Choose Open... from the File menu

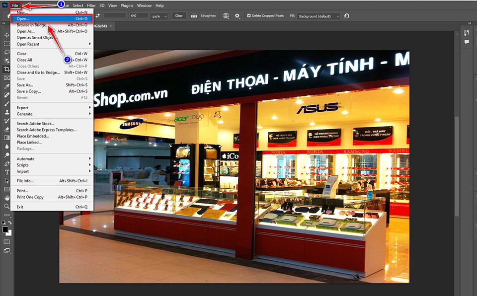52,19
